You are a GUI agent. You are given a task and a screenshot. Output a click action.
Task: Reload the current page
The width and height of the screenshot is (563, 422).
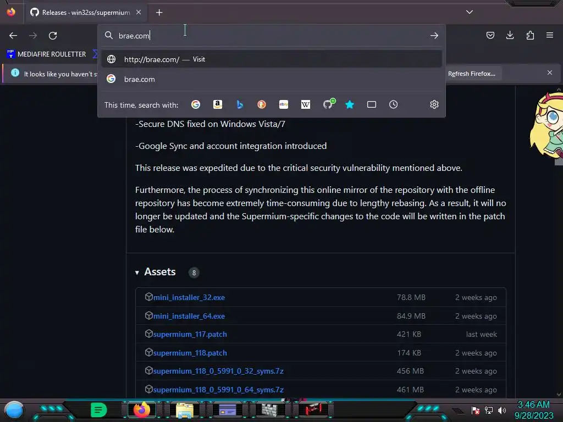tap(53, 36)
